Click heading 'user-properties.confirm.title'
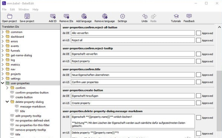 [82, 69]
